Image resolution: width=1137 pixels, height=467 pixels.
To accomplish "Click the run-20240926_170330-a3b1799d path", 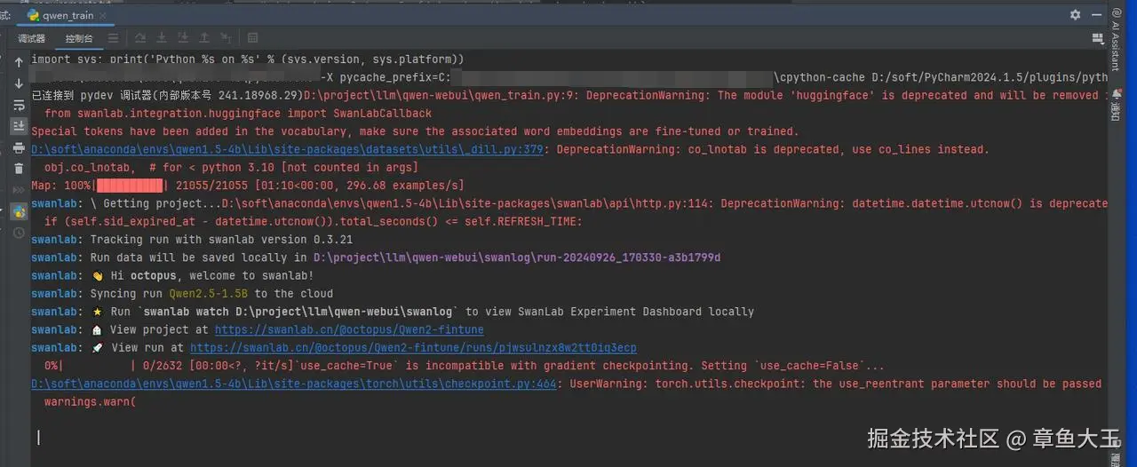I will [517, 257].
